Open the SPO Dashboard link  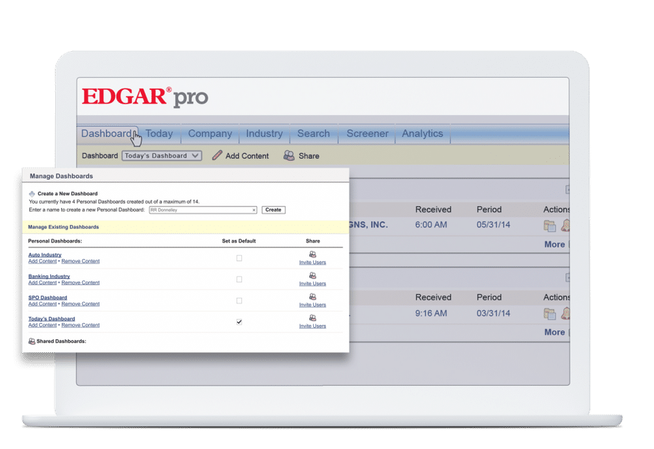pyautogui.click(x=48, y=298)
